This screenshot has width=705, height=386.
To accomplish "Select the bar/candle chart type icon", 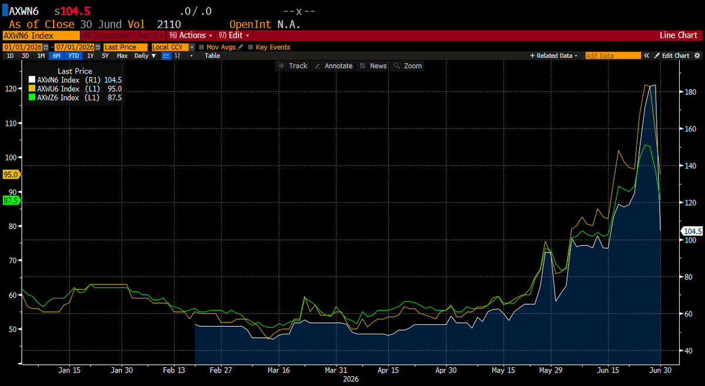I will click(177, 56).
